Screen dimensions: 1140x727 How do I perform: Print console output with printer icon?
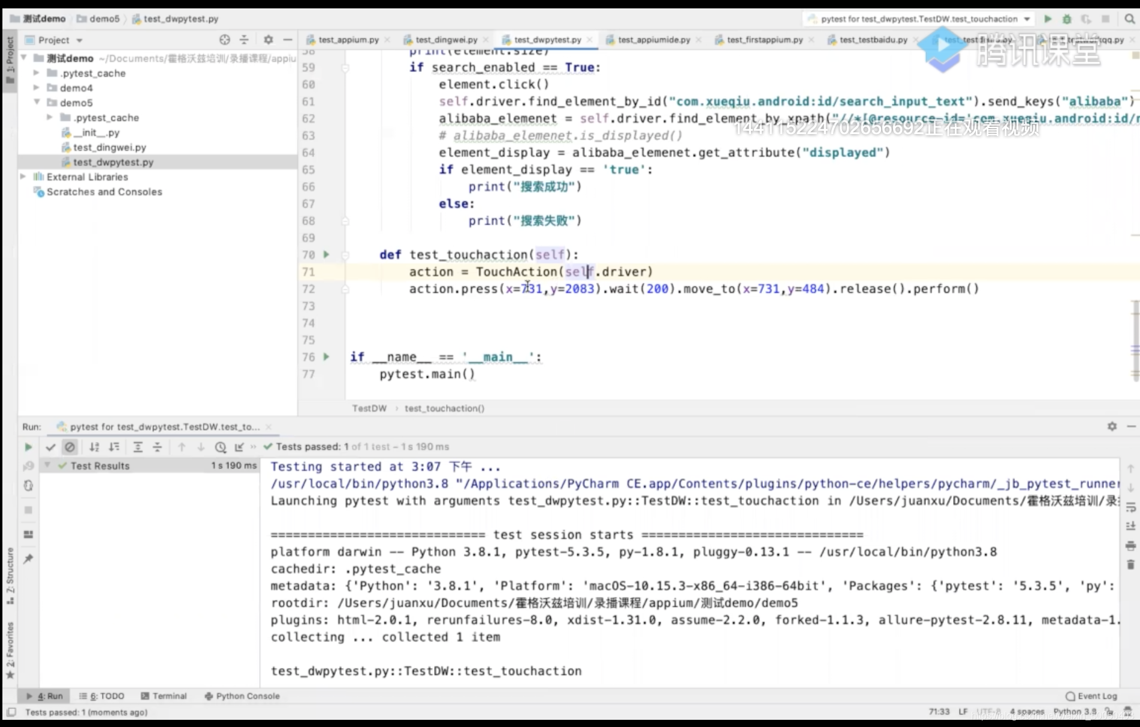(1131, 546)
